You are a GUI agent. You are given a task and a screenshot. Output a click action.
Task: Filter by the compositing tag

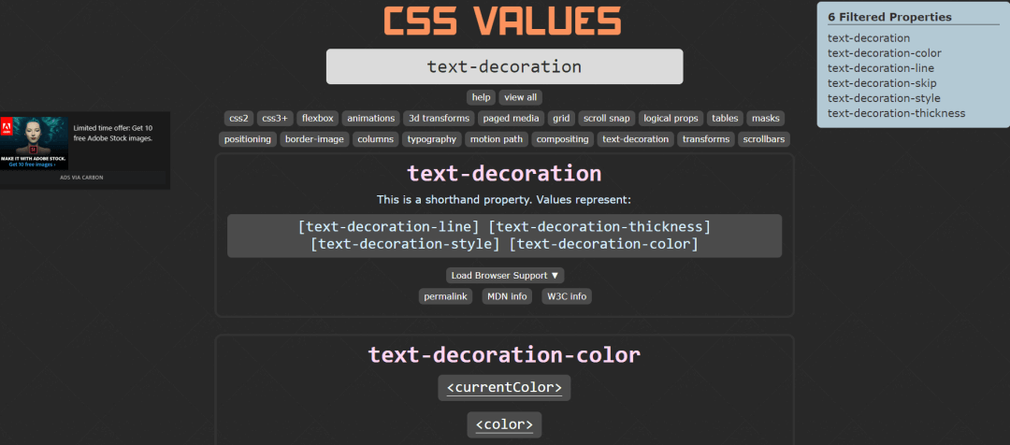tap(562, 139)
